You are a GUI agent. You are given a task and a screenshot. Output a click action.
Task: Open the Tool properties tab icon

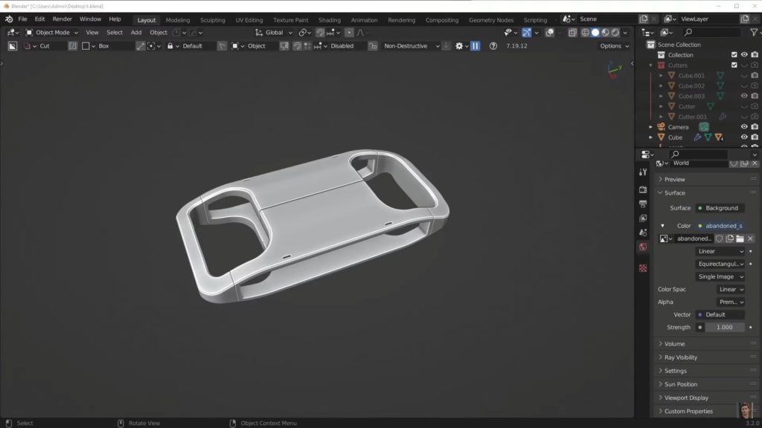(x=643, y=172)
